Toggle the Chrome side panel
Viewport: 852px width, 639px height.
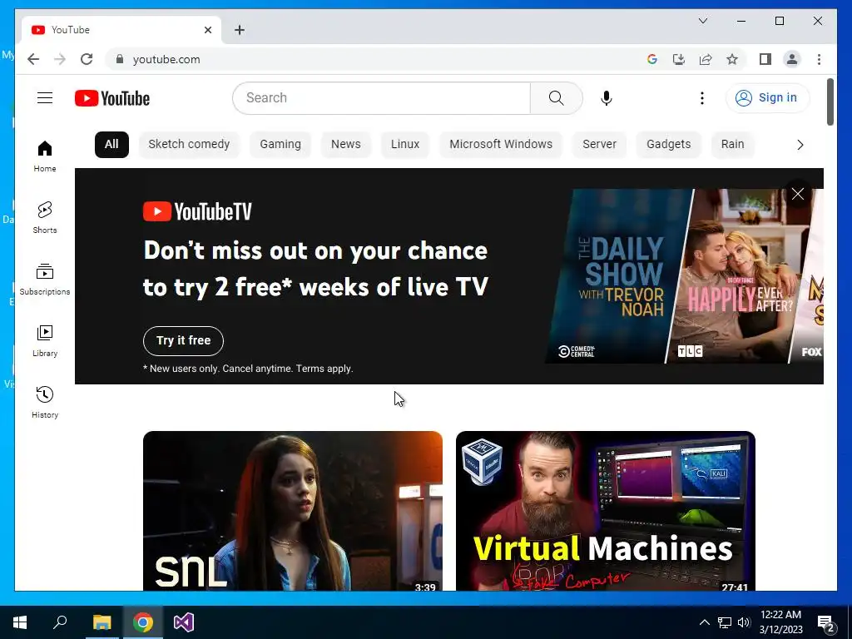pyautogui.click(x=765, y=59)
